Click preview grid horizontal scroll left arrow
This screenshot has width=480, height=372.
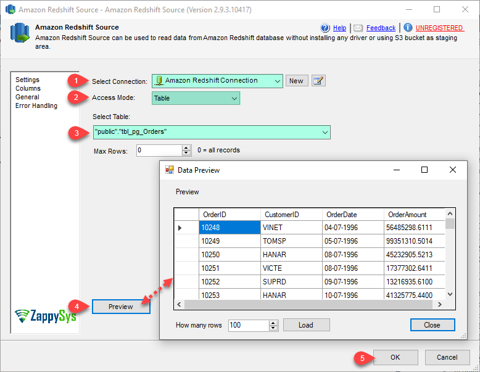click(x=180, y=304)
